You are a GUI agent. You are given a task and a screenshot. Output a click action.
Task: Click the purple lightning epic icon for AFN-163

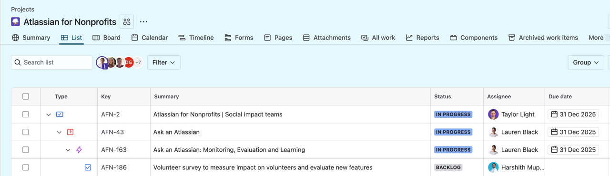tap(79, 150)
